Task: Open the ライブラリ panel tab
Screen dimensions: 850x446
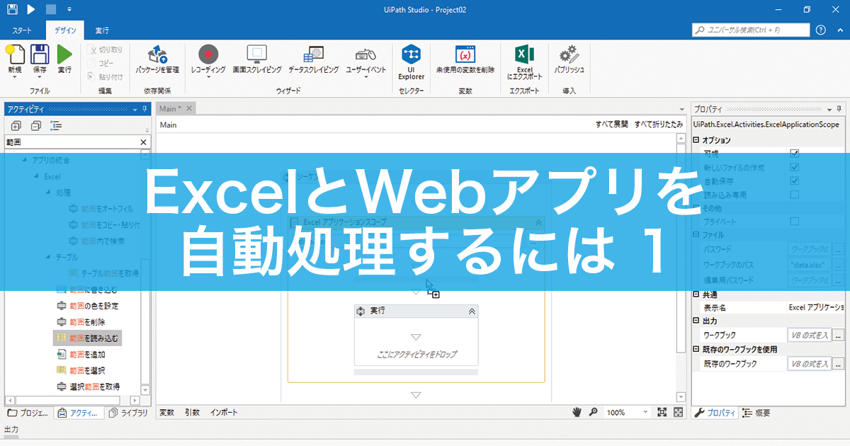Action: (x=128, y=413)
